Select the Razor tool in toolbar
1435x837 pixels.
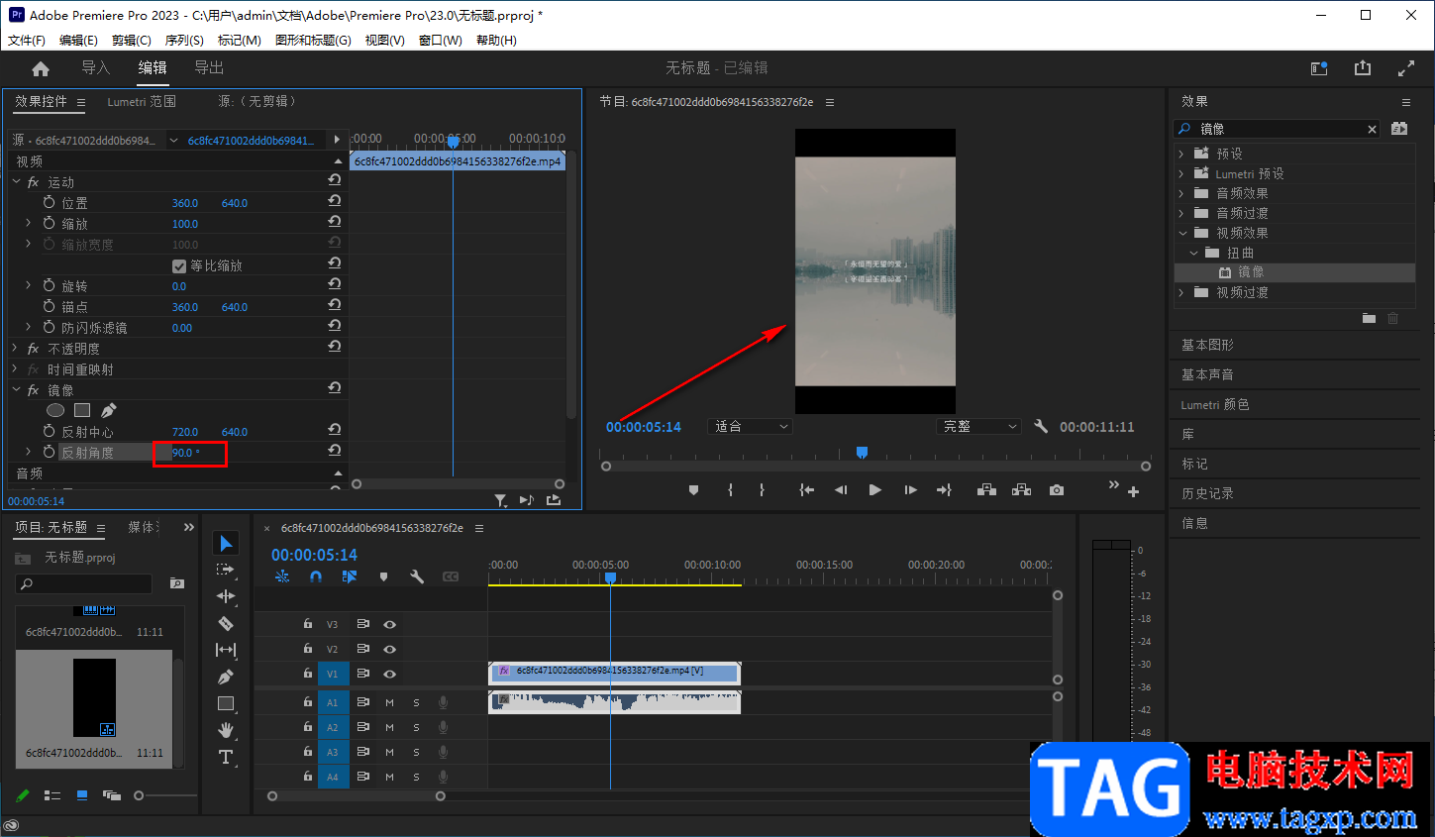pyautogui.click(x=226, y=623)
